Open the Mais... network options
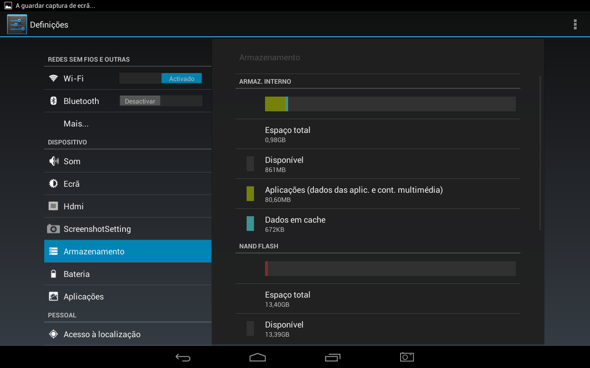590x368 pixels. pos(128,123)
